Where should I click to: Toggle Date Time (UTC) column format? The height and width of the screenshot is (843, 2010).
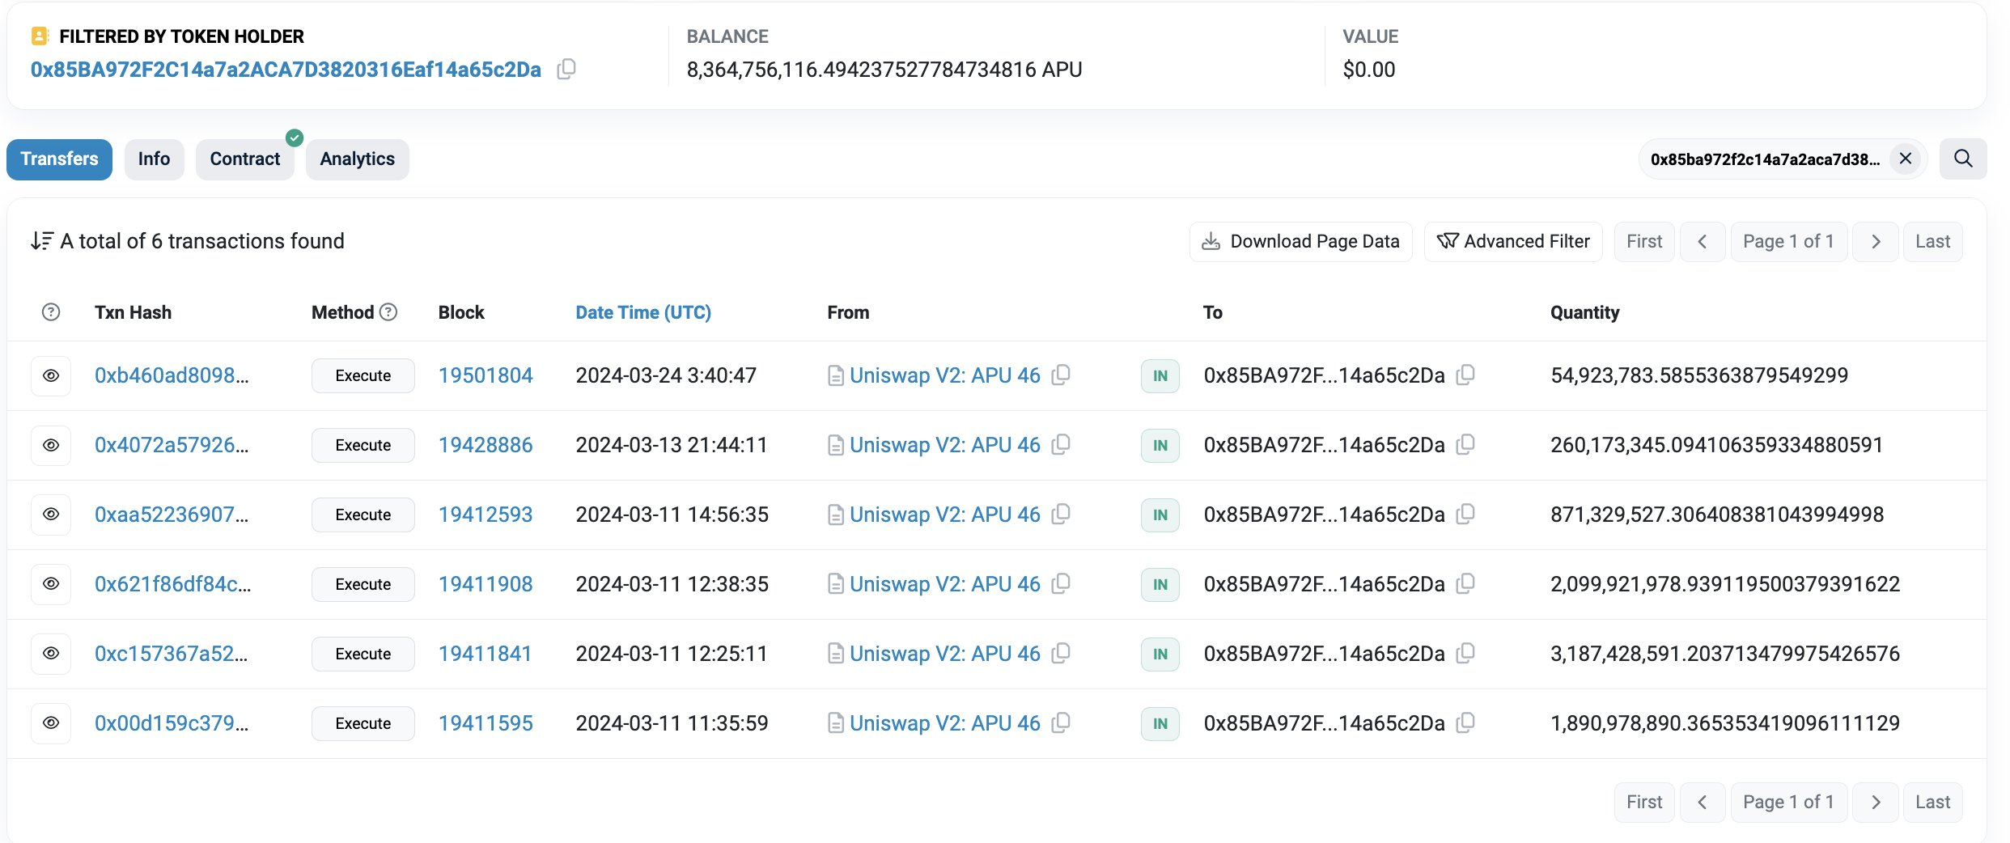tap(642, 312)
